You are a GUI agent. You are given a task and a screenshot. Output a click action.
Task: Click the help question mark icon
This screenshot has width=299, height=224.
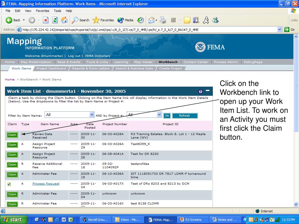[200, 91]
